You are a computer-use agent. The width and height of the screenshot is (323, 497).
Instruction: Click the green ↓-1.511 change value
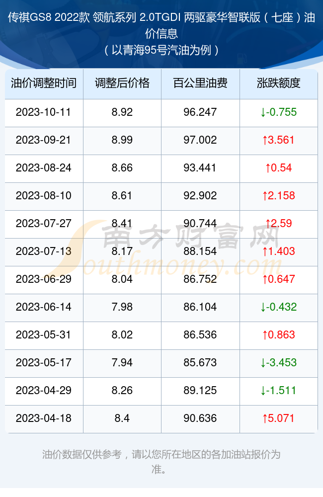pos(279,391)
